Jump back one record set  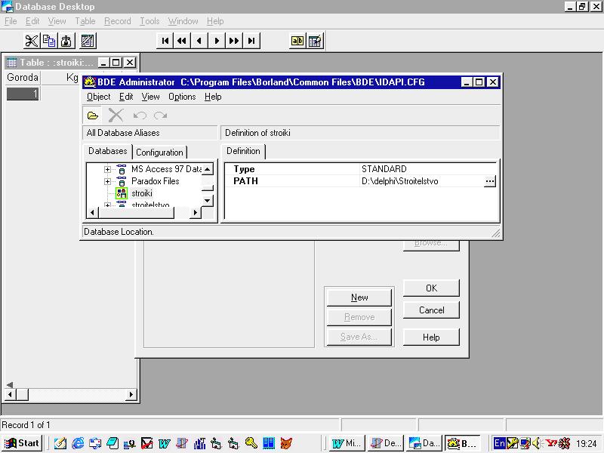click(x=182, y=41)
